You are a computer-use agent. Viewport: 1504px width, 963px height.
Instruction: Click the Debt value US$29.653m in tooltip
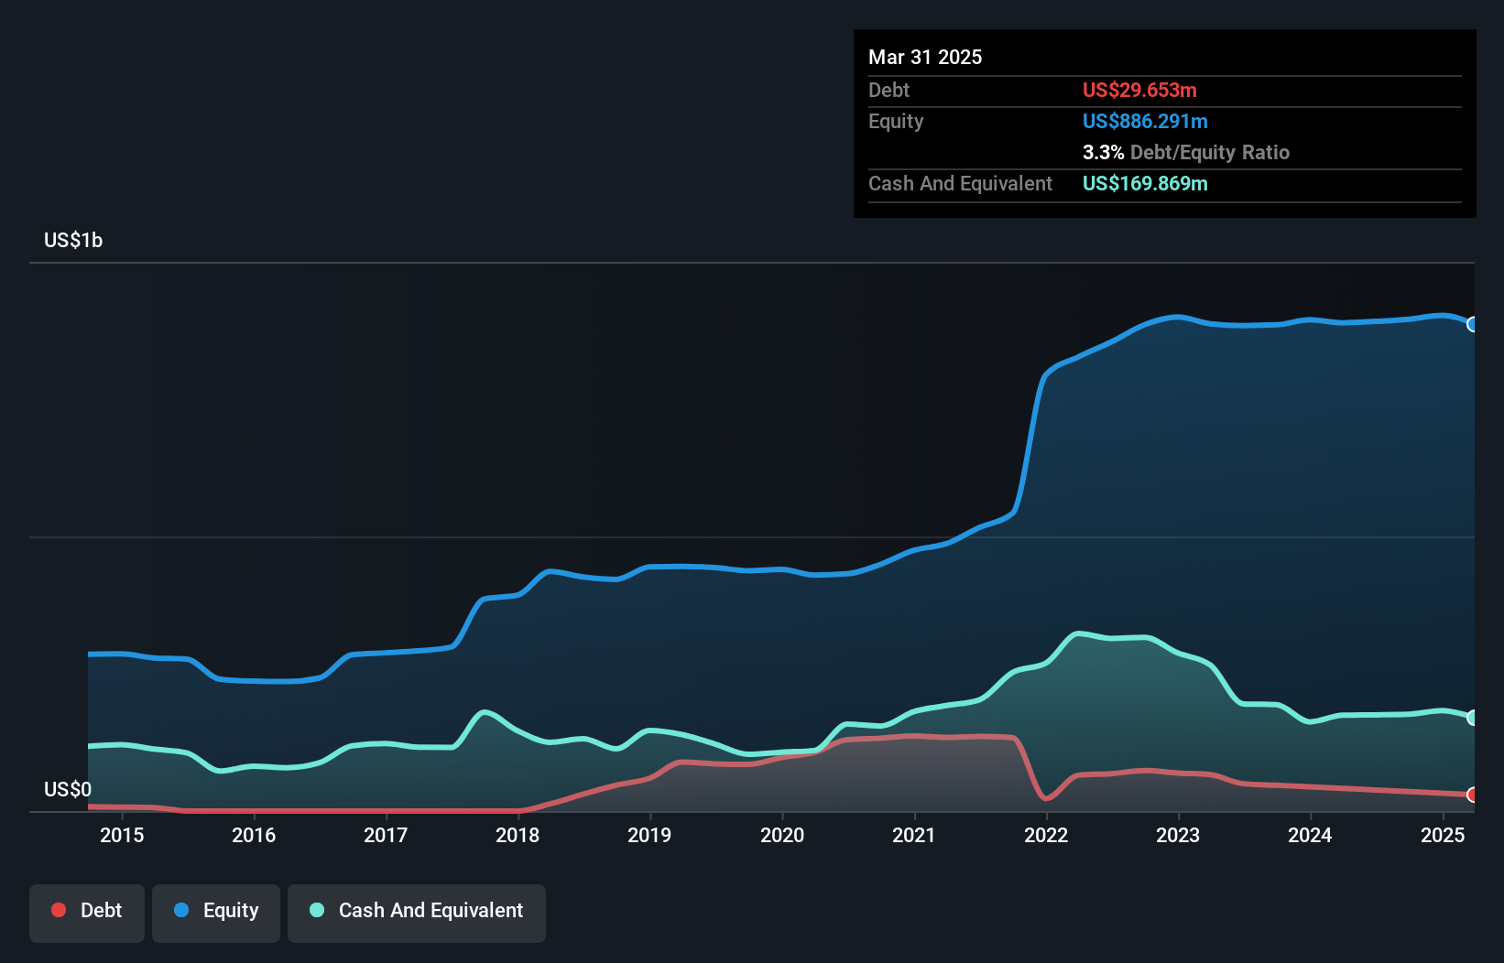1139,90
